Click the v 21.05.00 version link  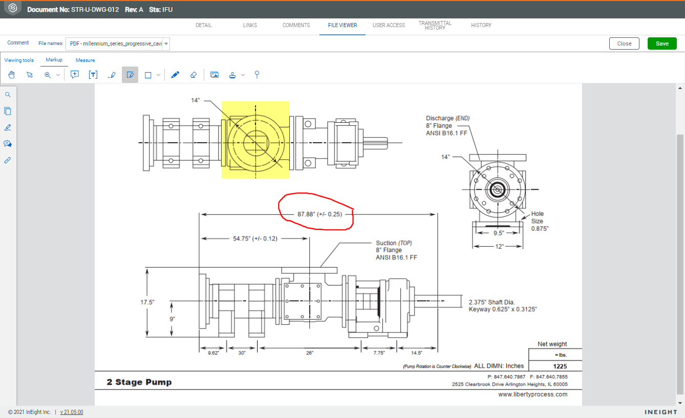click(x=72, y=412)
